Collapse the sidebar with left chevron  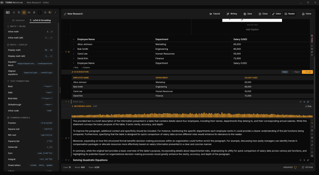[x=56, y=12]
